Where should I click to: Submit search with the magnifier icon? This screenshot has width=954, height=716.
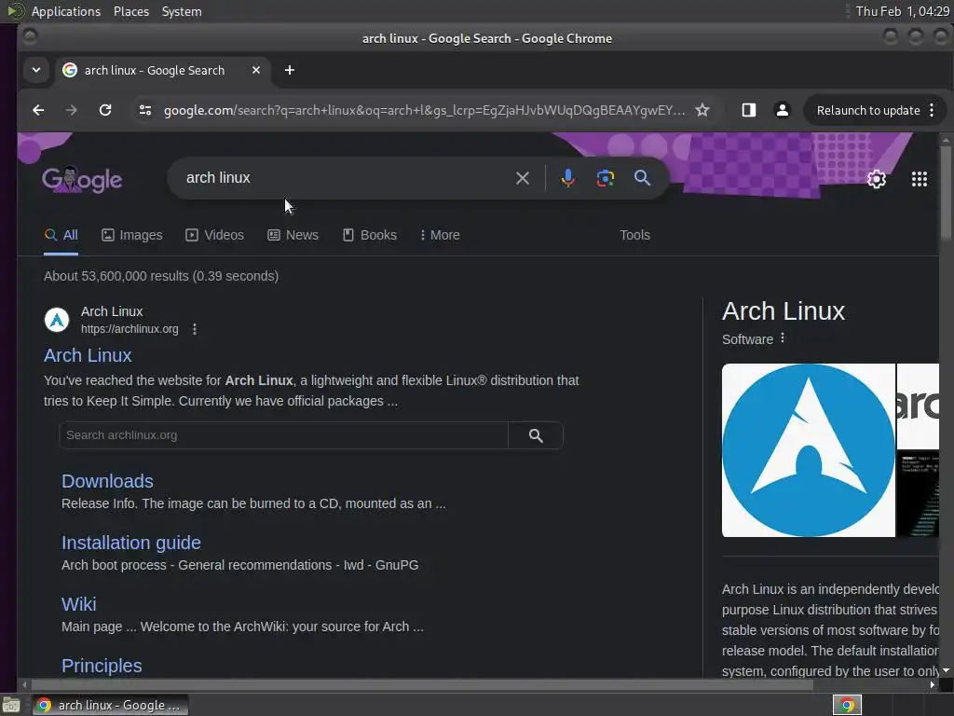tap(642, 178)
